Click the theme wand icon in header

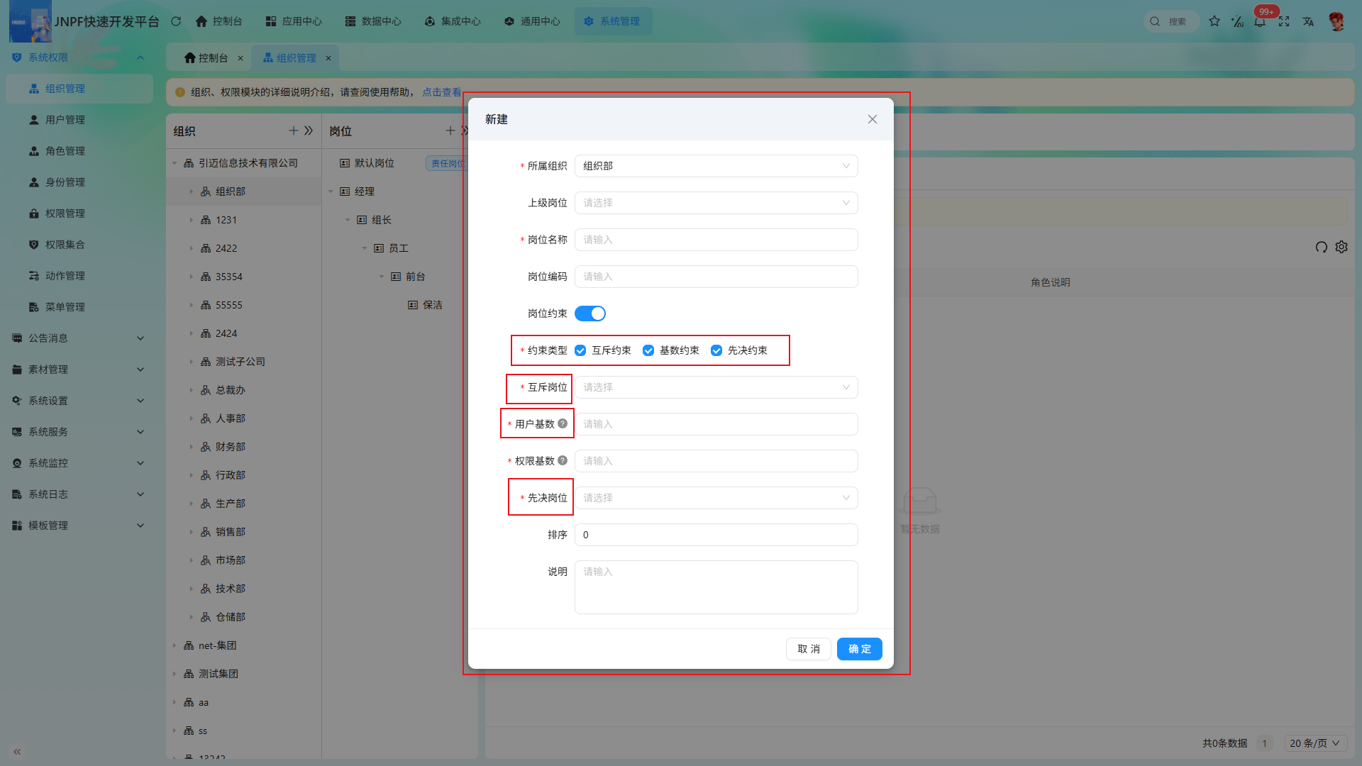(1237, 21)
